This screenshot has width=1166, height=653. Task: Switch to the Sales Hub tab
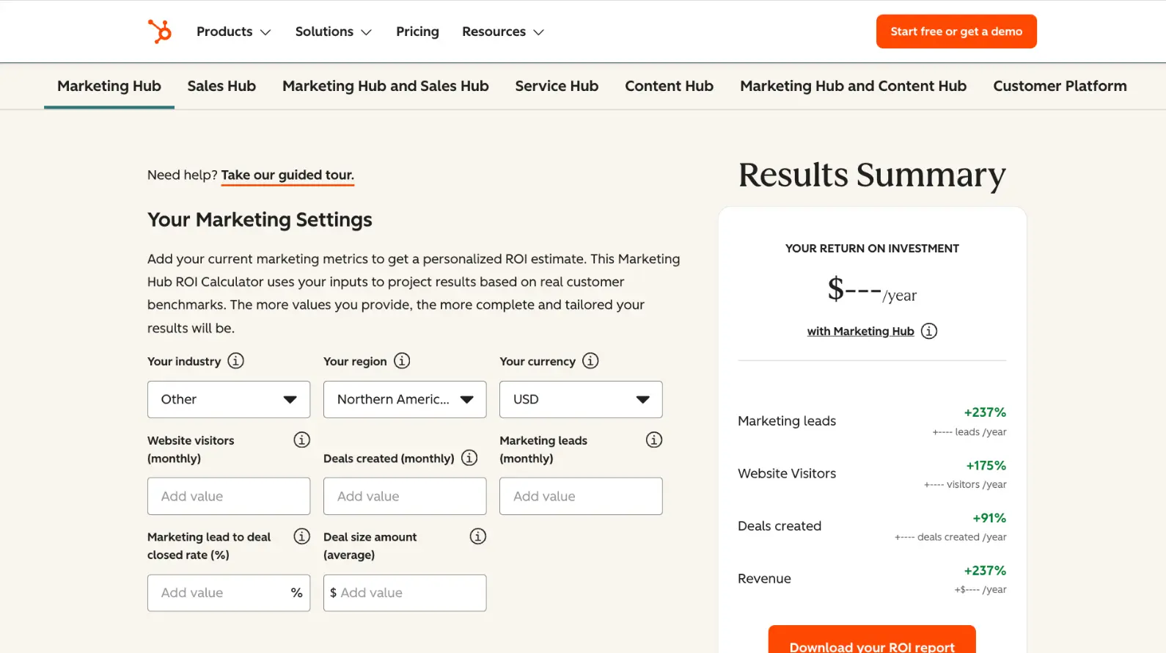(221, 86)
